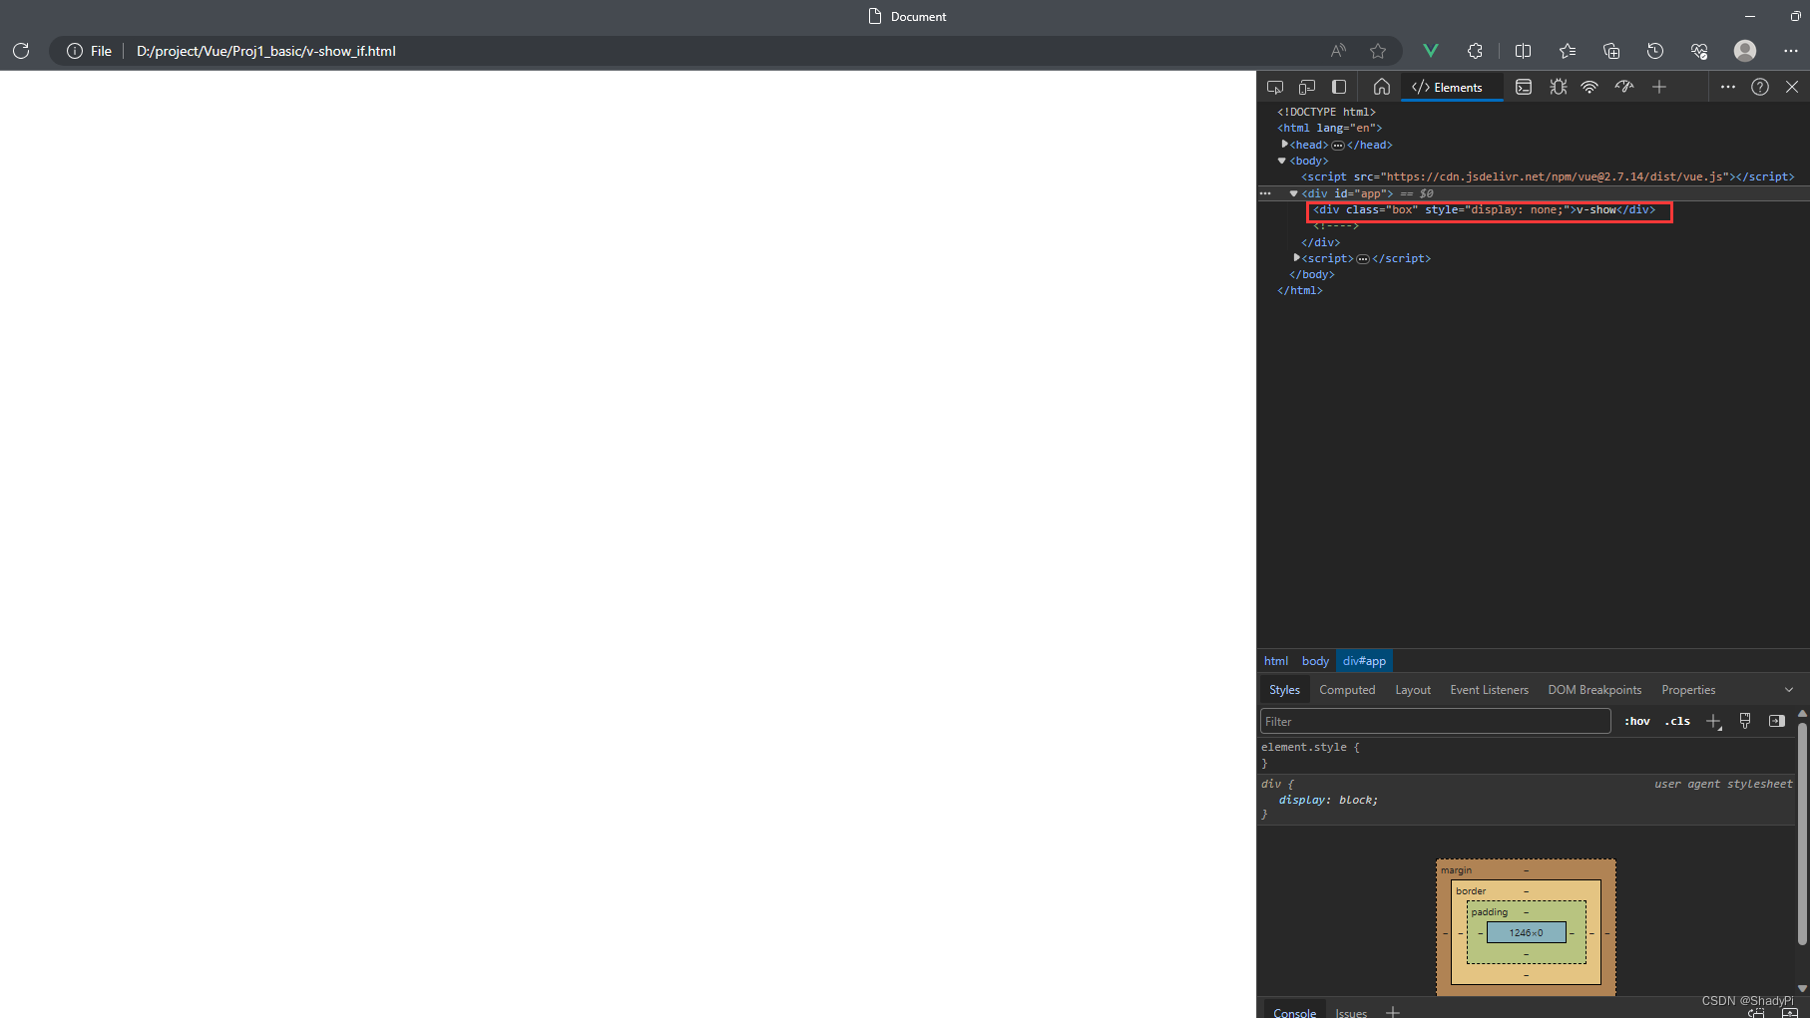This screenshot has width=1810, height=1018.
Task: Switch to the Properties tab
Action: 1688,690
